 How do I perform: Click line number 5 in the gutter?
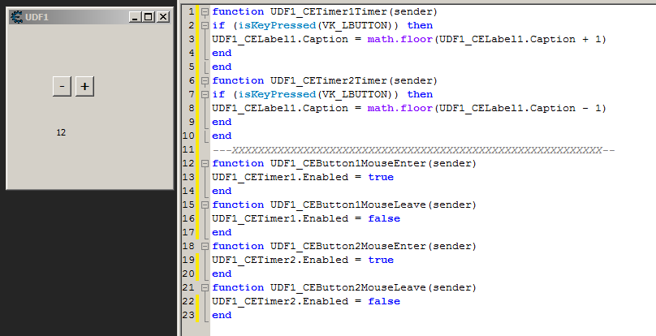192,67
